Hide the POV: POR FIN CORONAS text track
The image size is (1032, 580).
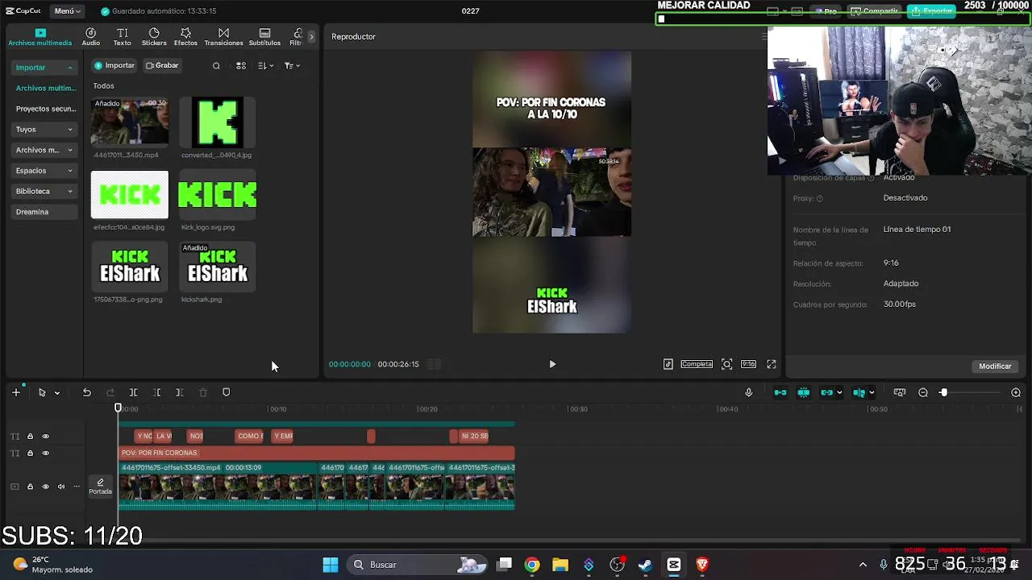(x=45, y=453)
